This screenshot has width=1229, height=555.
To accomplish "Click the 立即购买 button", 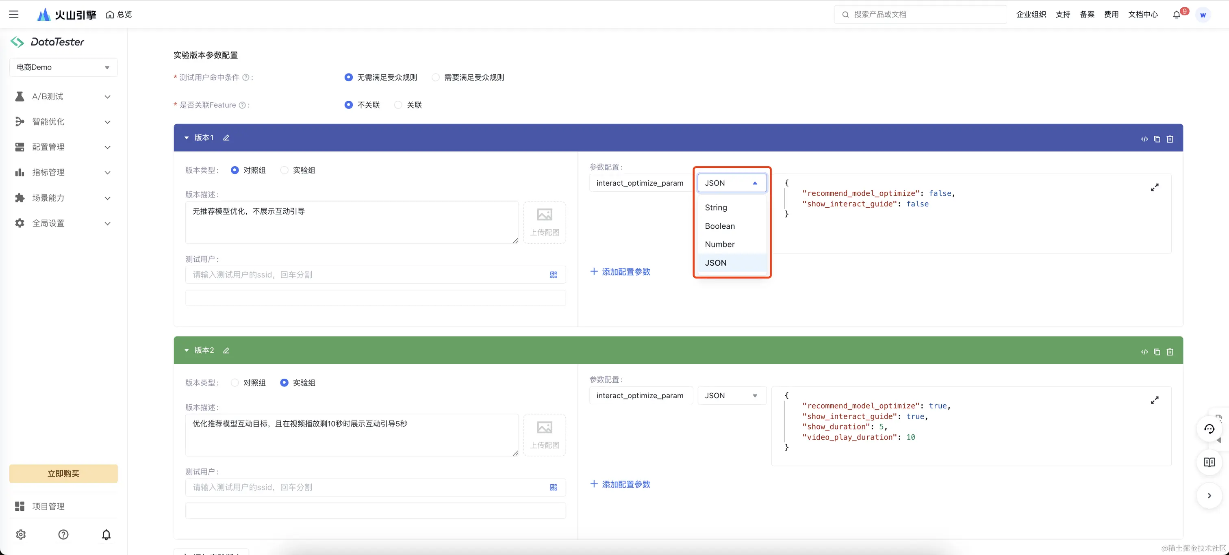I will click(x=63, y=473).
